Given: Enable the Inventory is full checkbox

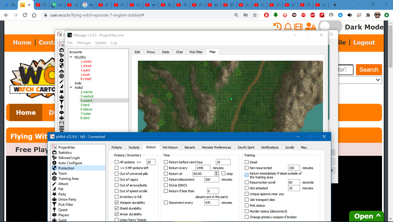Looking at the screenshot, I should pyautogui.click(x=117, y=197).
